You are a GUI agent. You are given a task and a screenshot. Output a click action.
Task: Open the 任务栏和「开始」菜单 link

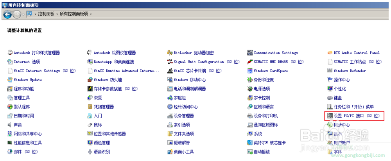[x=354, y=107]
